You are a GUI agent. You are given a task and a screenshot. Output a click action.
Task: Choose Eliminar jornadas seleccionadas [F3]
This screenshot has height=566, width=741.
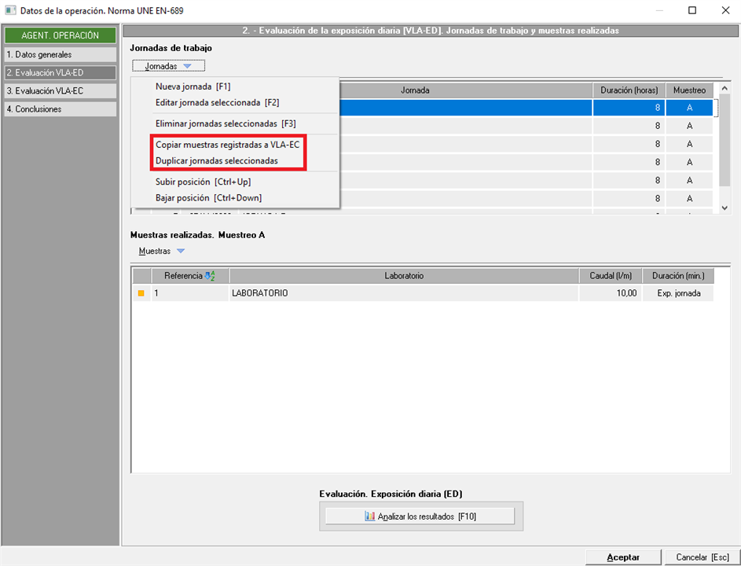(x=226, y=124)
